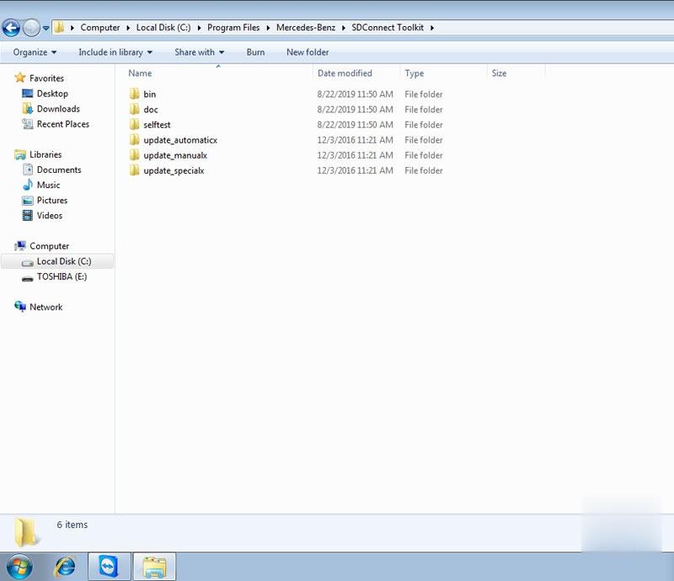Click the update_automaticx folder name

point(180,140)
